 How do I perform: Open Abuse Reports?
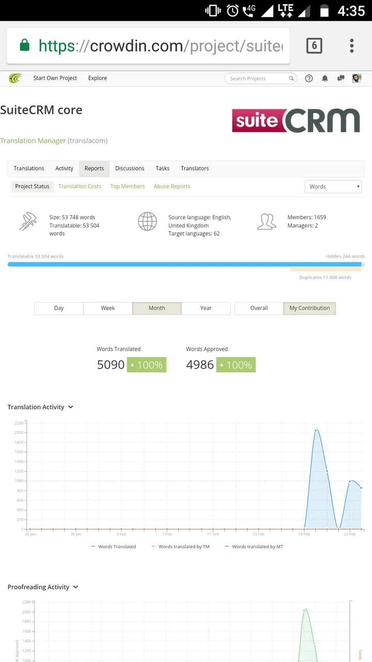(172, 186)
